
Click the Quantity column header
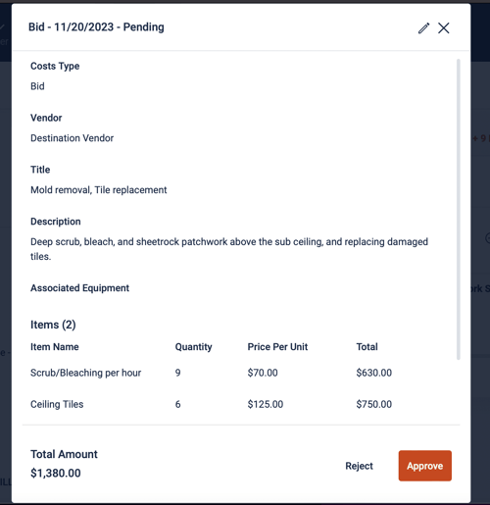(194, 347)
